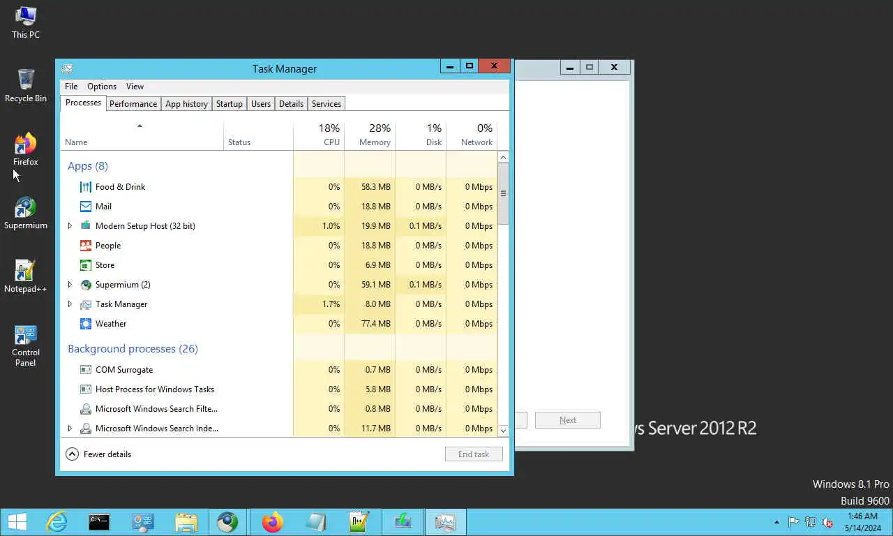Switch to the Users tab
Screen dimensions: 893x536
[261, 104]
